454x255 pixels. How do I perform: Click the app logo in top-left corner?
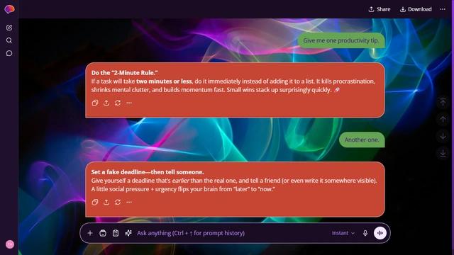(9, 9)
